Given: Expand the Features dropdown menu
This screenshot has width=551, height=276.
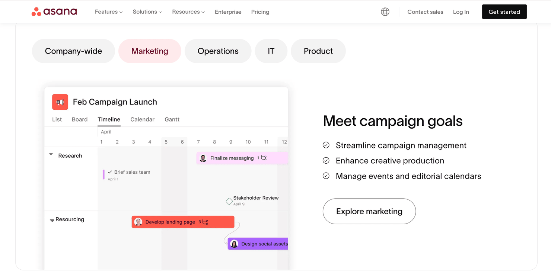Looking at the screenshot, I should 109,12.
